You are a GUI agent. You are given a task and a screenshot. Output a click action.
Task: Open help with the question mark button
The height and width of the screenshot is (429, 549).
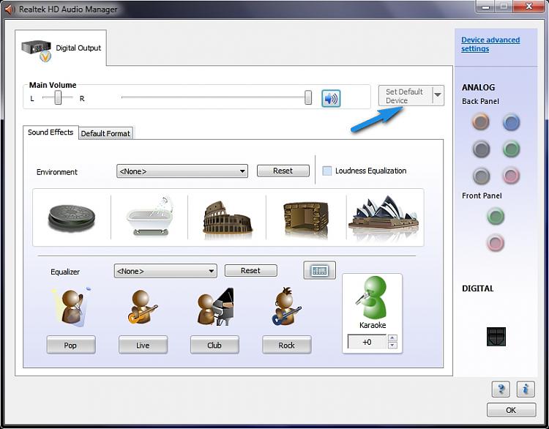point(501,389)
